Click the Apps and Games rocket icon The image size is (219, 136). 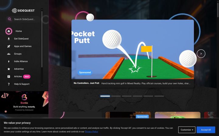click(x=9, y=46)
